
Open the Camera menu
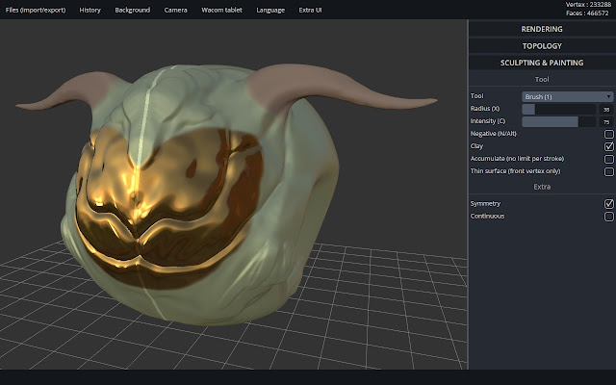click(x=175, y=10)
